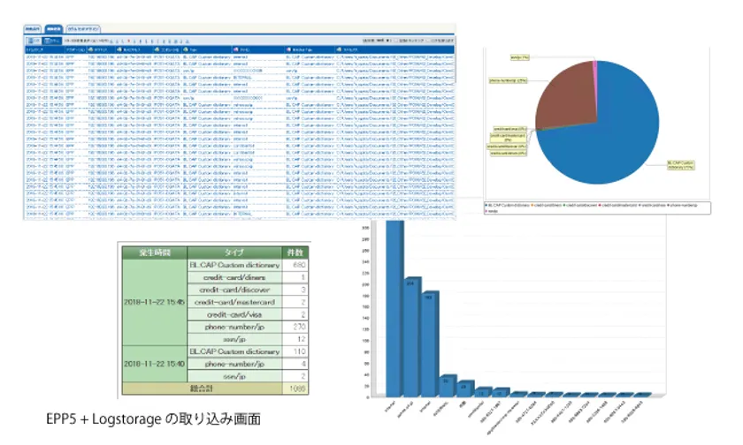Click the bar labeled 204 in bar chart

(412, 337)
